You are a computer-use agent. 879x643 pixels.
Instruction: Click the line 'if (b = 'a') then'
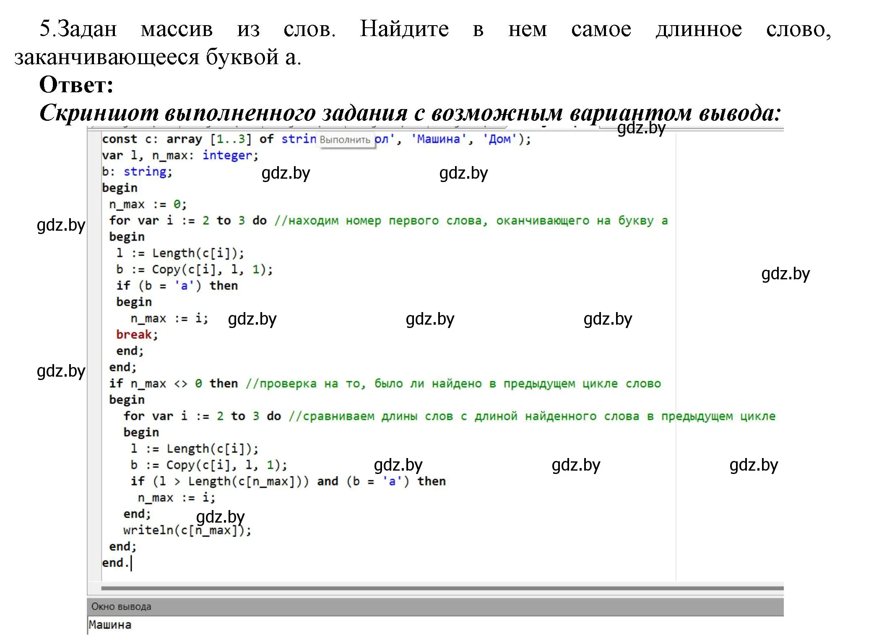(177, 286)
